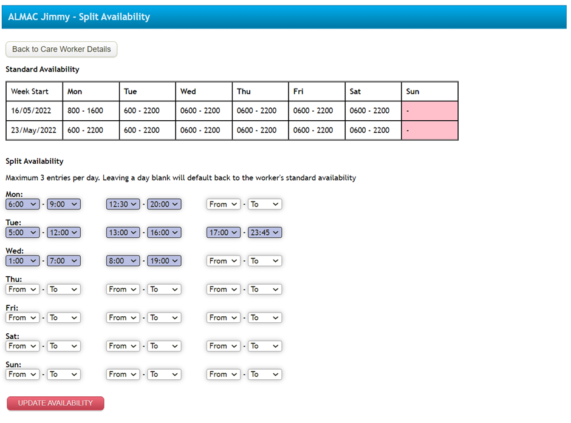Open the Wed dropdown showing 19:00

click(164, 260)
